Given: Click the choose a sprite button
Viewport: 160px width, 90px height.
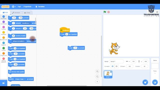Looking at the screenshot, I should [x=145, y=82].
